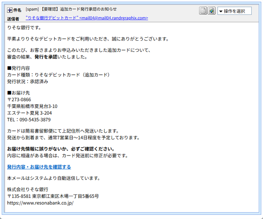Click line カードは簡易書留郵便にて上記住所へ発送いたします。
263x219 pixels.
pos(63,131)
